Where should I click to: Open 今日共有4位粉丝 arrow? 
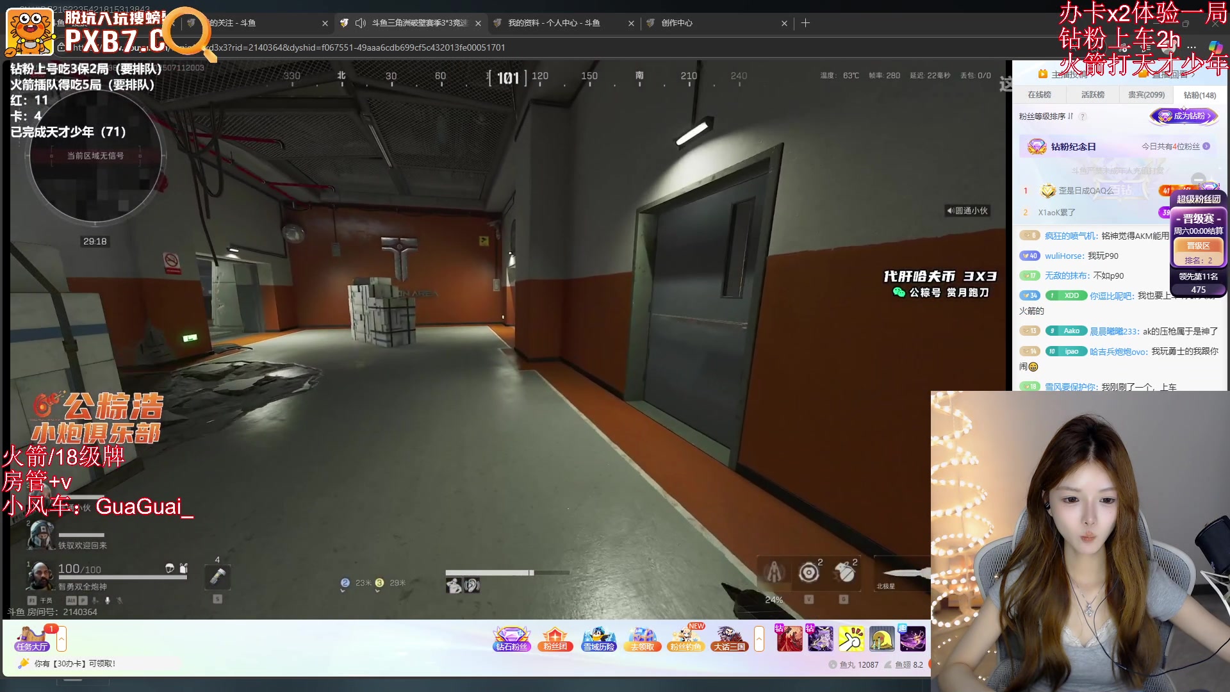[x=1206, y=147]
